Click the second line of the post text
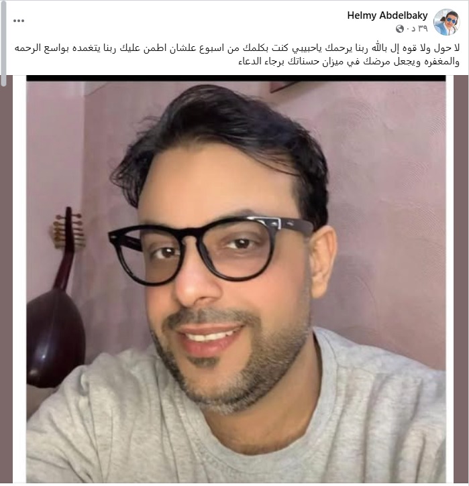This screenshot has height=486, width=469. tap(349, 62)
